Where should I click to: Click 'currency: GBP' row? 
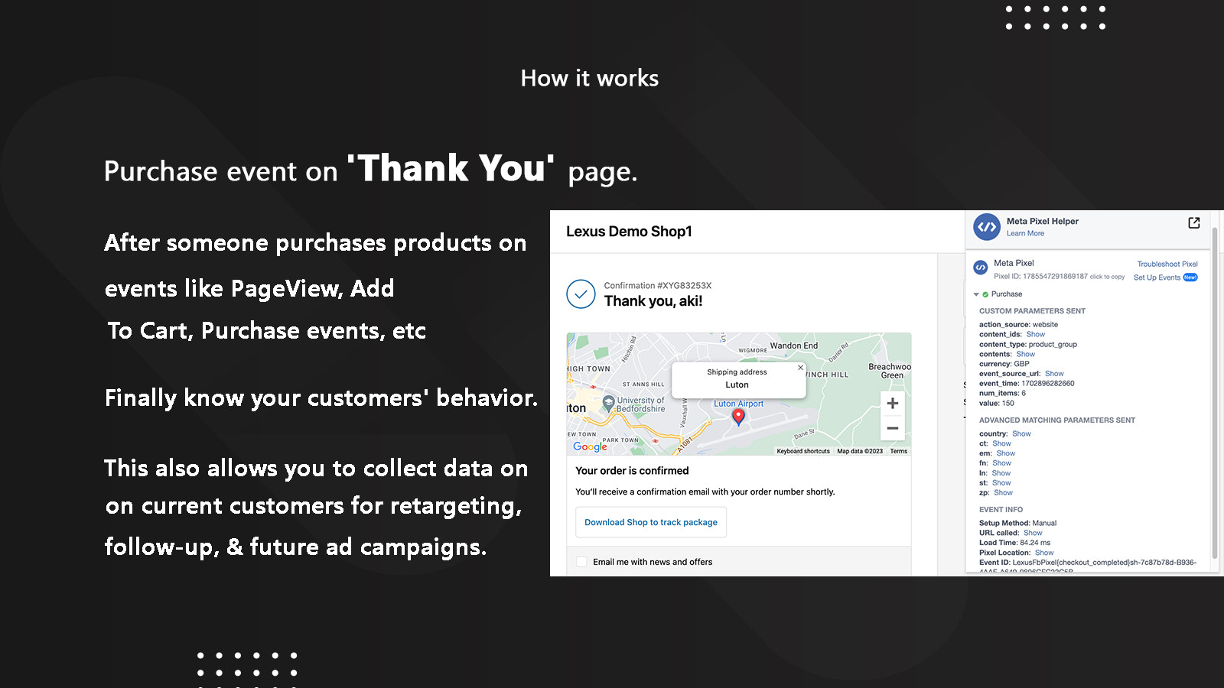(1004, 364)
